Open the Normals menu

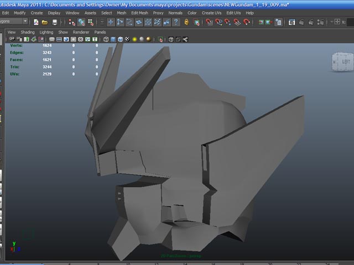[x=175, y=13]
